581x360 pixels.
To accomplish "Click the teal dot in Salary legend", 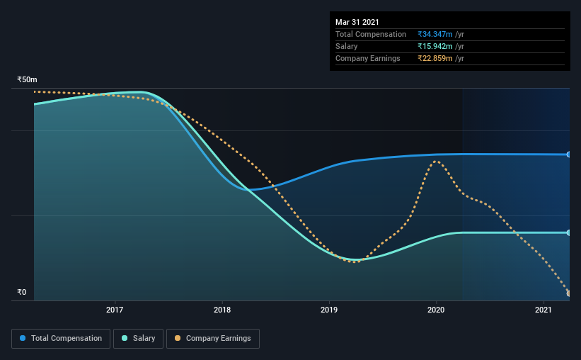I will pyautogui.click(x=125, y=338).
